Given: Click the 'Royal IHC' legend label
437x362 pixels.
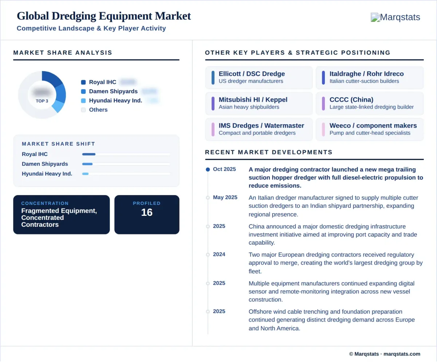Looking at the screenshot, I should tap(103, 82).
